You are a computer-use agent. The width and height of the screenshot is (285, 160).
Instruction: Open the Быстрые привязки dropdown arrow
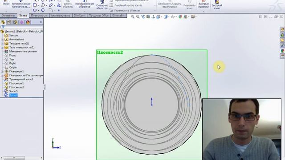pos(204,11)
